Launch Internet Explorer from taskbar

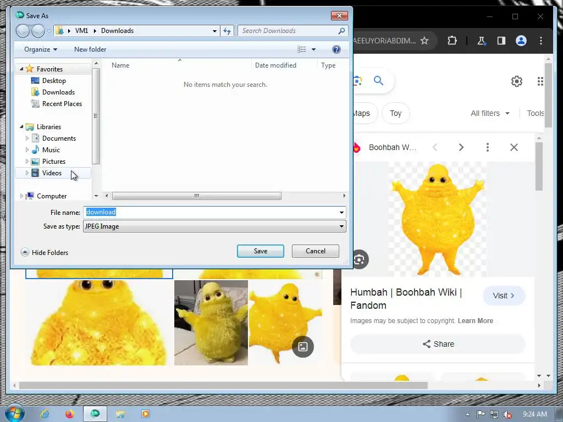click(x=45, y=414)
